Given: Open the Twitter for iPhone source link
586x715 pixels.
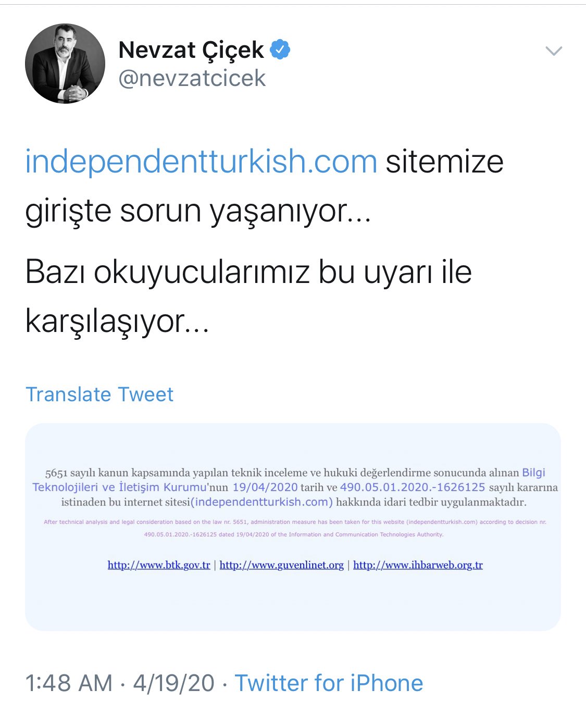Looking at the screenshot, I should point(329,683).
